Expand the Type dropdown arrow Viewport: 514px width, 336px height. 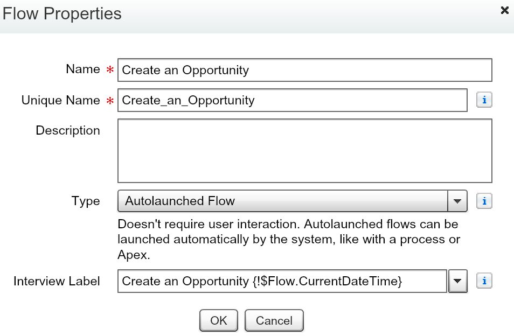[457, 201]
